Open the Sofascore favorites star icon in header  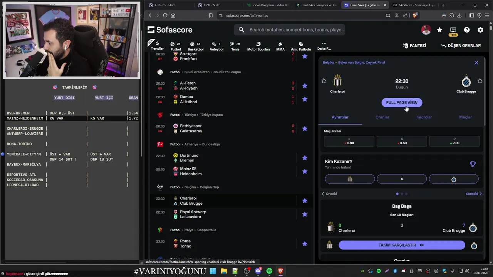click(439, 30)
